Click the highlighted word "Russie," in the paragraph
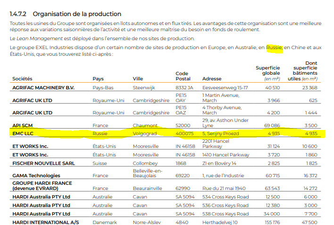The image size is (334, 225). click(x=275, y=47)
